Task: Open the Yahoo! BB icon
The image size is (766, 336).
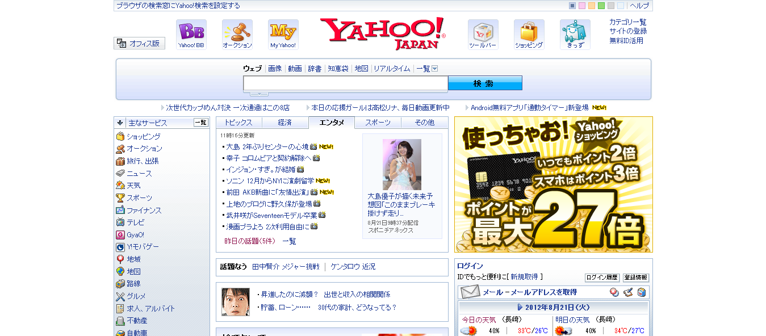Action: point(191,35)
